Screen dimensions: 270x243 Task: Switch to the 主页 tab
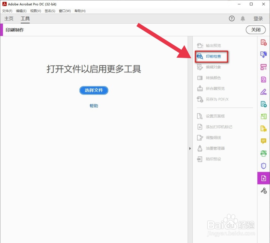[9, 18]
